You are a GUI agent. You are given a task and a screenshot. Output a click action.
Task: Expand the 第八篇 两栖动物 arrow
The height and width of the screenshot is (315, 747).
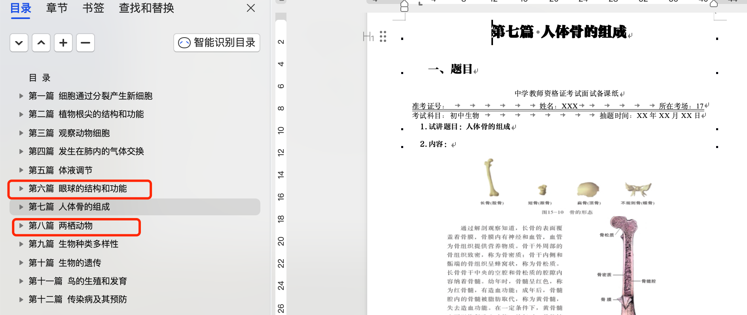[21, 226]
